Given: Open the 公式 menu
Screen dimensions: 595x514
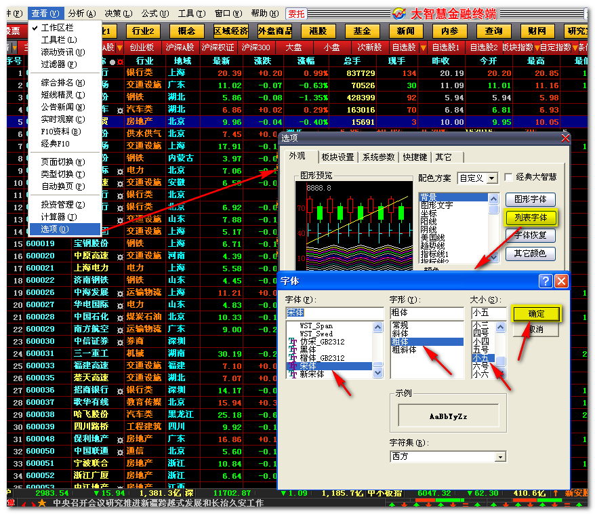Looking at the screenshot, I should (155, 14).
